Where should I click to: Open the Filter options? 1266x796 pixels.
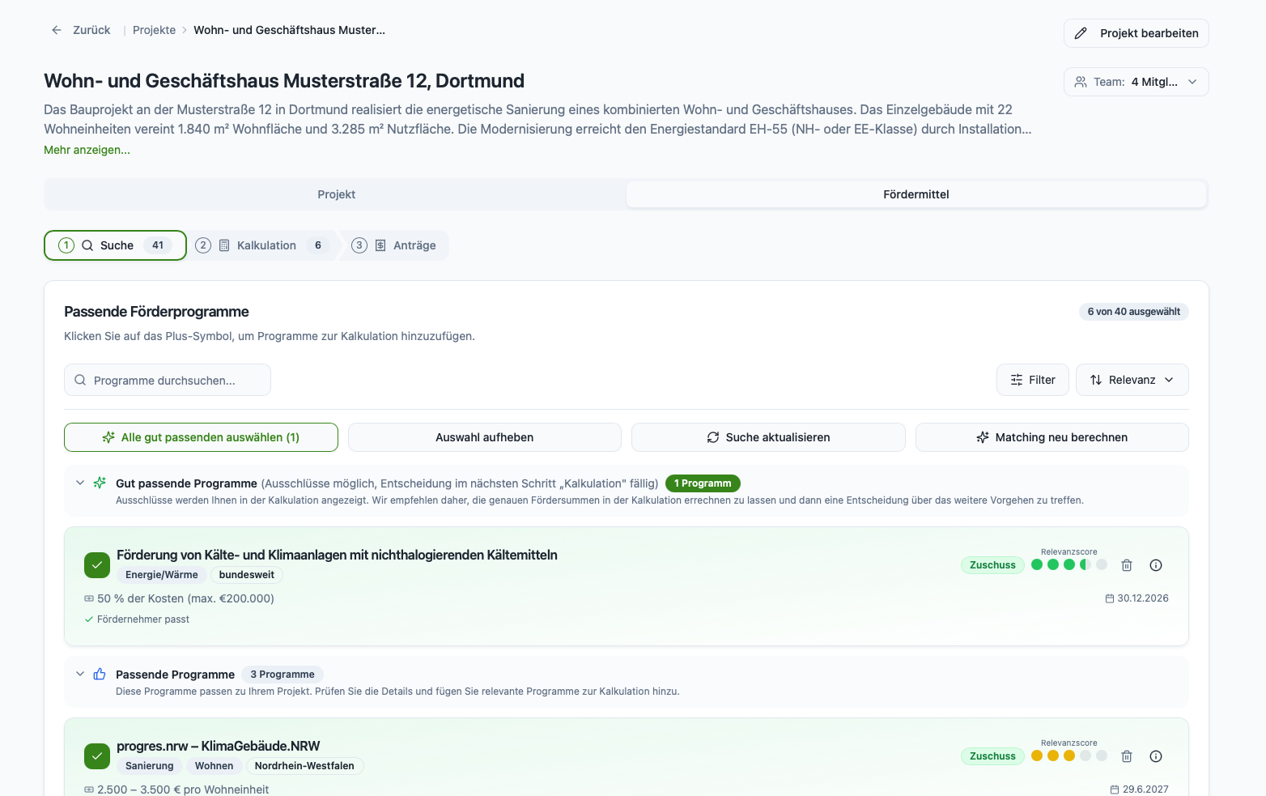pyautogui.click(x=1032, y=380)
